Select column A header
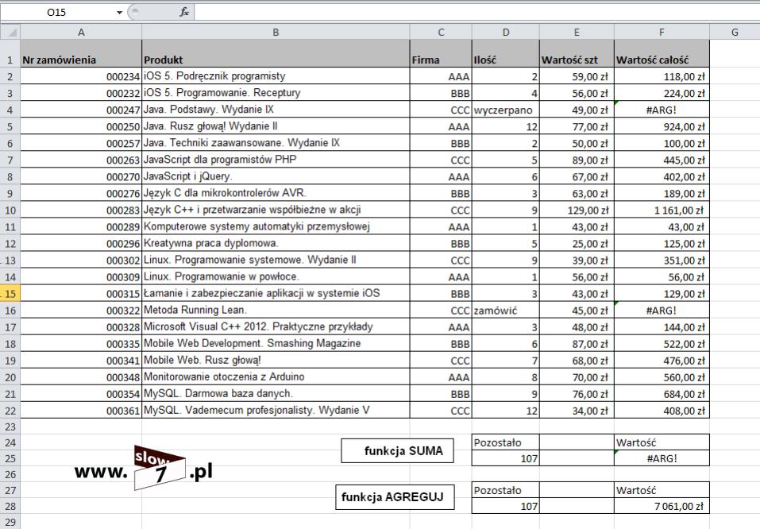 (81, 33)
